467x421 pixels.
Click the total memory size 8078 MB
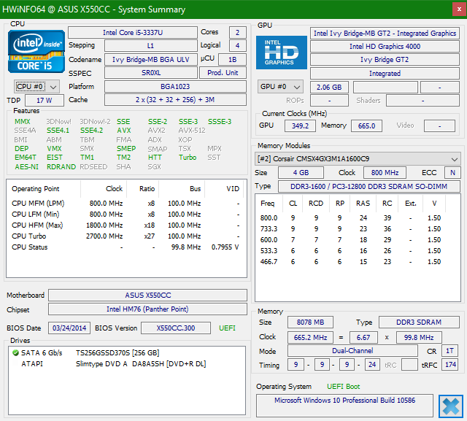coord(310,322)
